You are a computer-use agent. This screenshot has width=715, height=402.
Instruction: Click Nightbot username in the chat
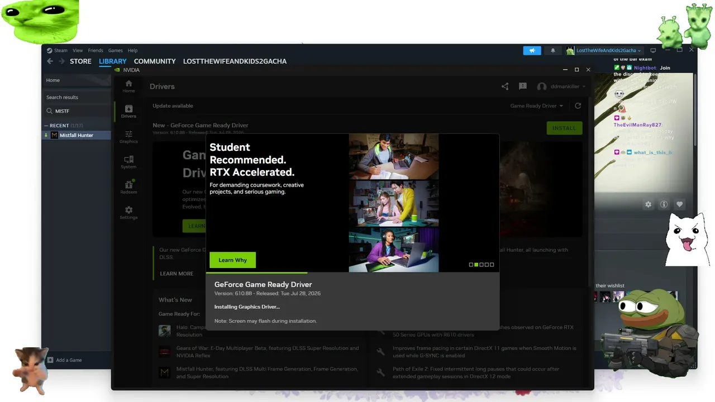click(x=645, y=68)
